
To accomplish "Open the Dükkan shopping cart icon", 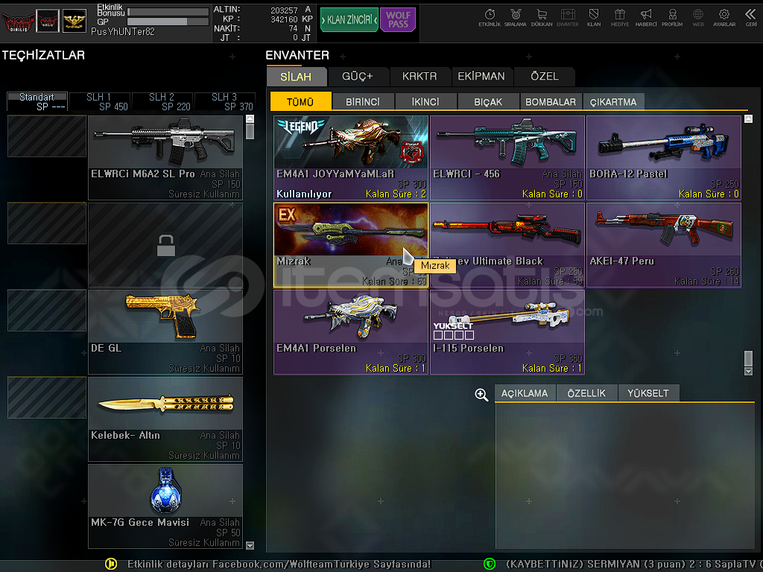I will [x=542, y=18].
